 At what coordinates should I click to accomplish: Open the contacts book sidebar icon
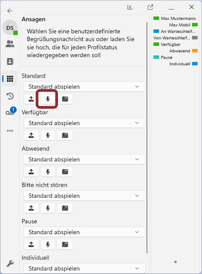coord(10,61)
